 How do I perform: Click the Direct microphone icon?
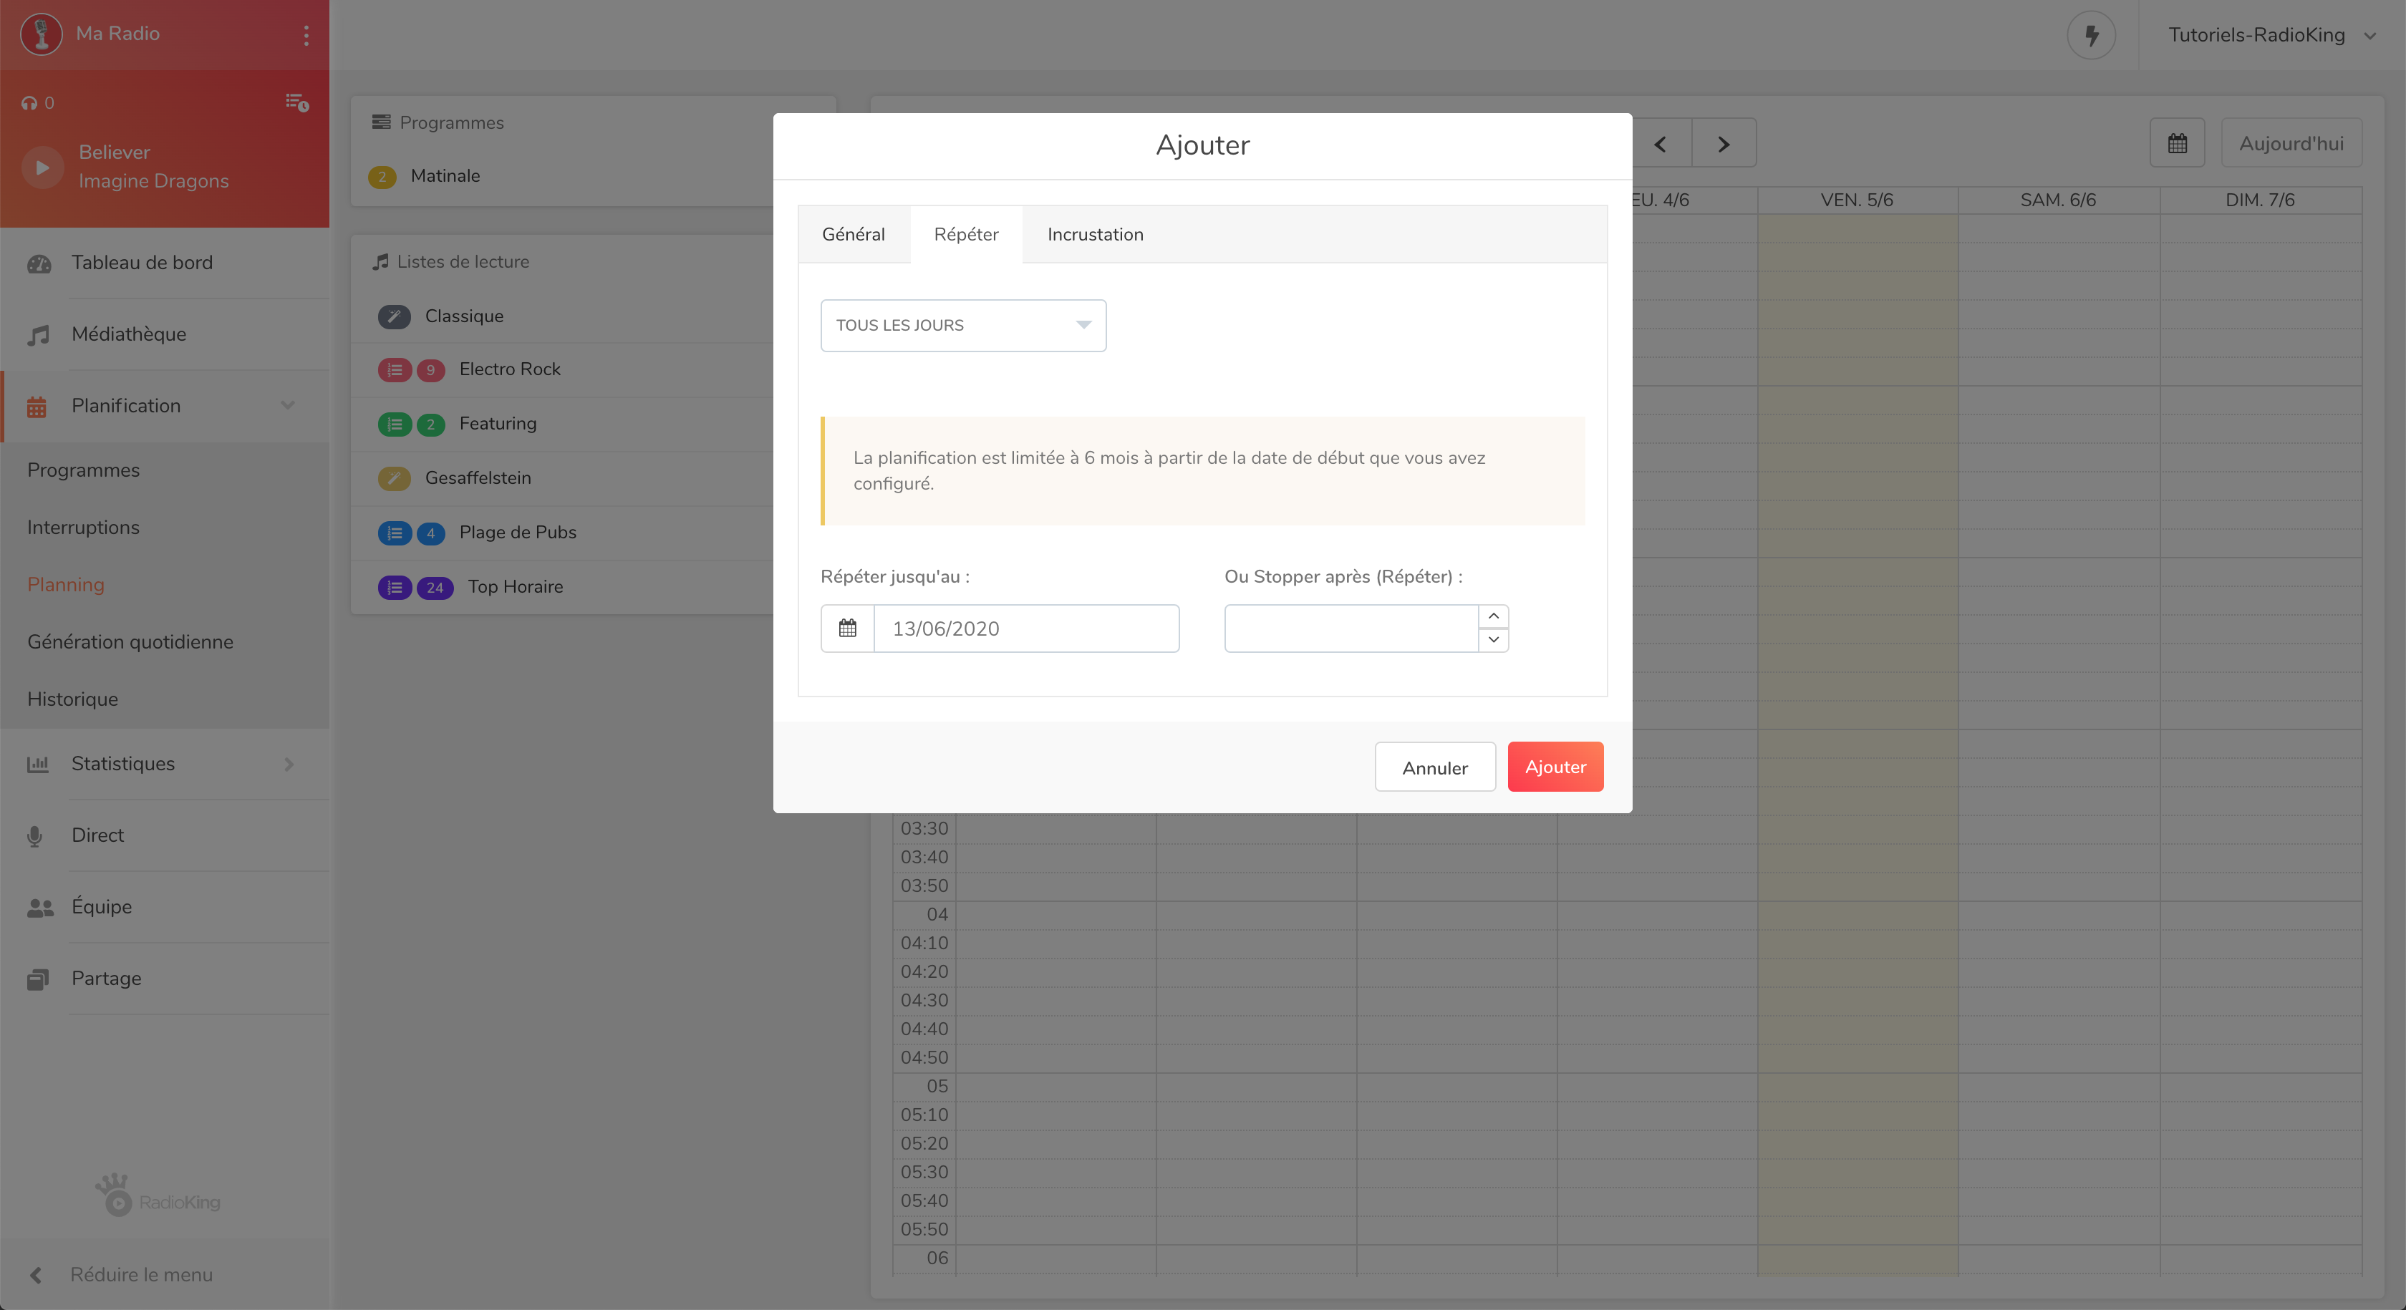[34, 835]
